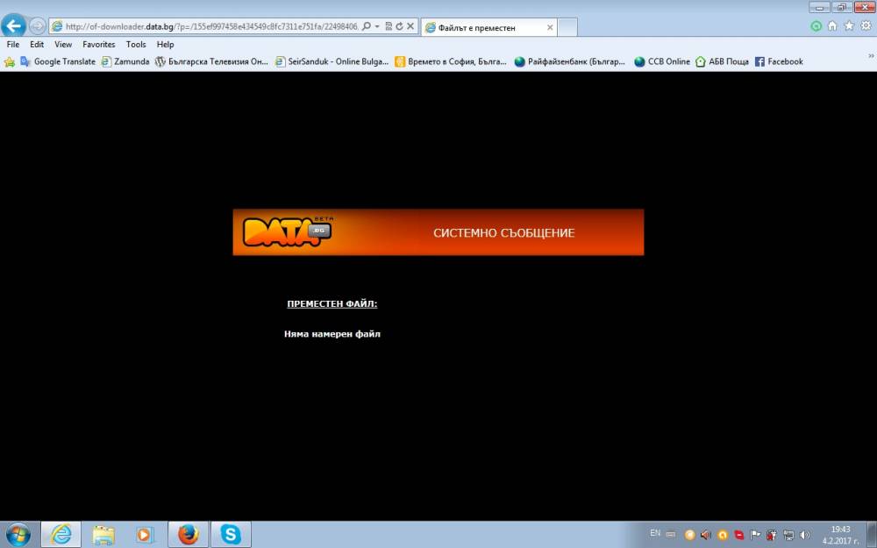The image size is (877, 548).
Task: Open Favorites star at top right
Action: click(x=849, y=25)
